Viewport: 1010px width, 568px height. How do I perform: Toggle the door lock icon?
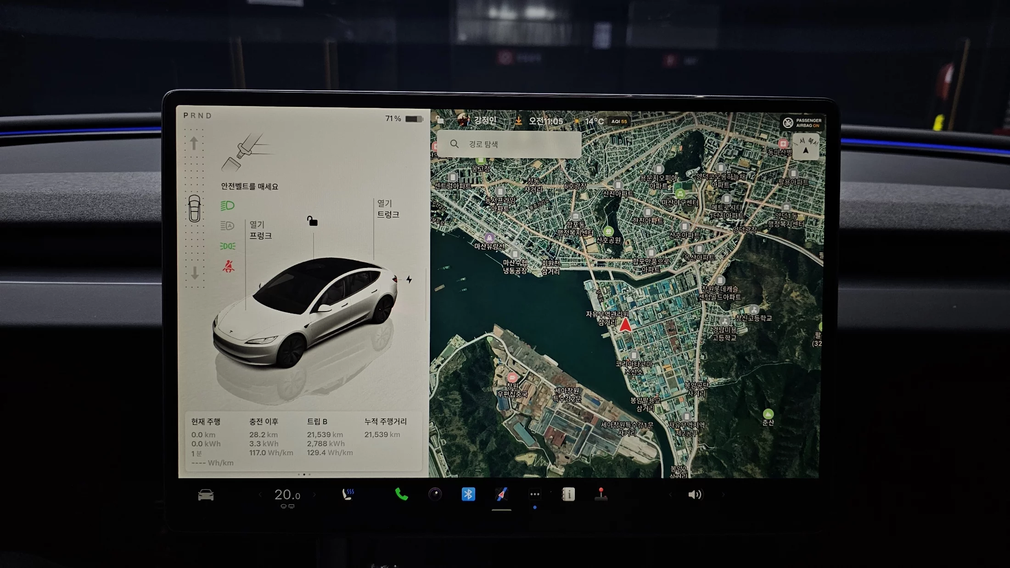pos(312,221)
